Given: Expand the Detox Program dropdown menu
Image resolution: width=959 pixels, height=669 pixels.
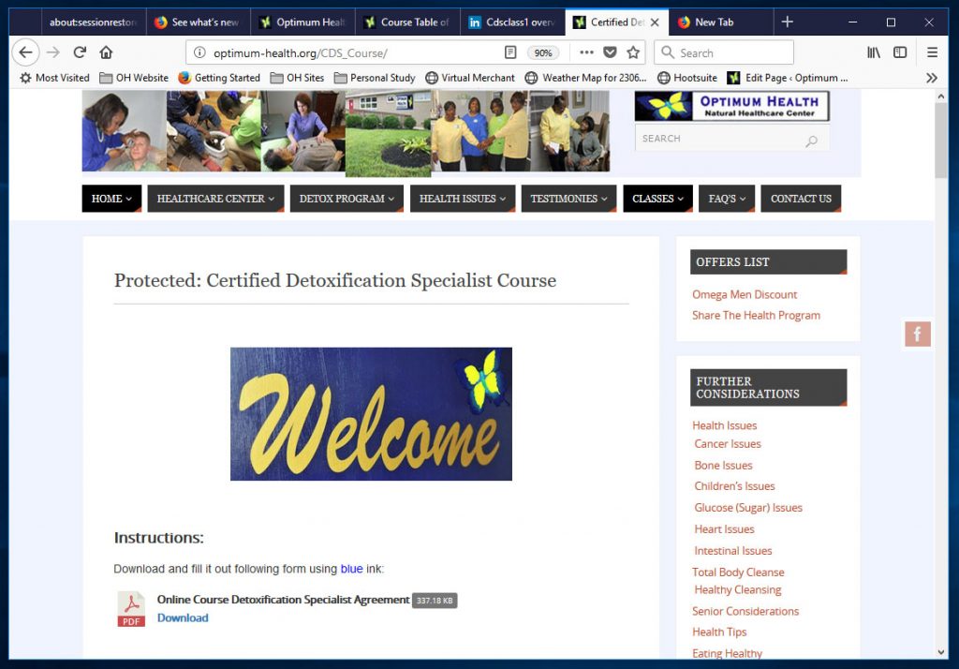Looking at the screenshot, I should (x=347, y=199).
